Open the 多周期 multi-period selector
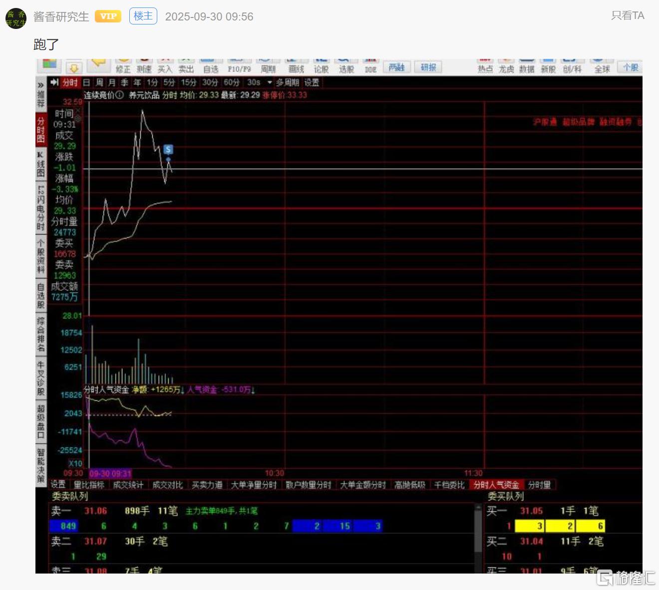 pyautogui.click(x=288, y=82)
